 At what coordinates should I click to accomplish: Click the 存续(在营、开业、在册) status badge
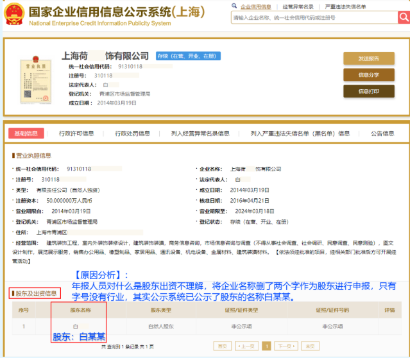pos(188,56)
